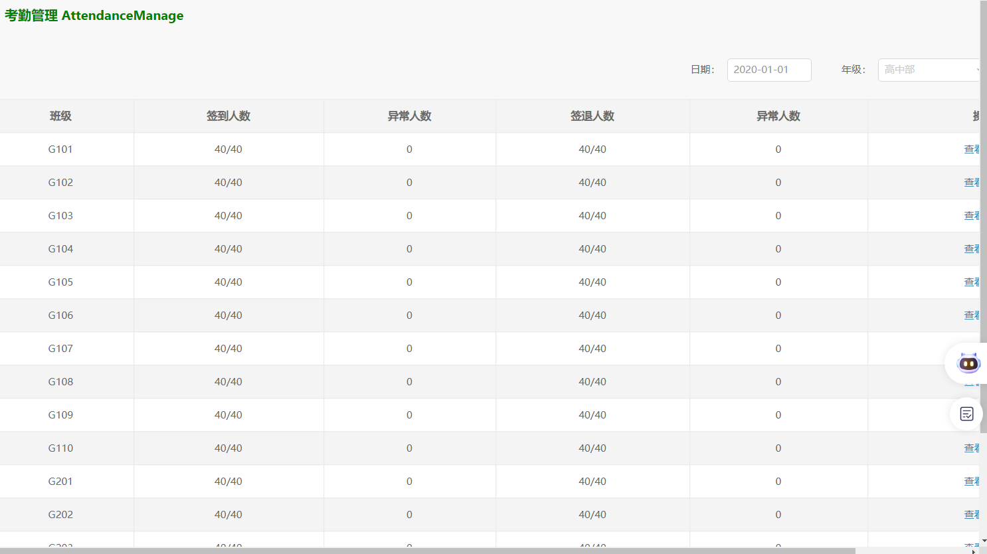Image resolution: width=987 pixels, height=554 pixels.
Task: Click the 签到人数 column header
Action: 228,116
